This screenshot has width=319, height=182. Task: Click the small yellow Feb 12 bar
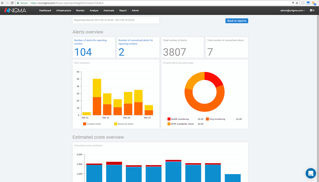86,114
